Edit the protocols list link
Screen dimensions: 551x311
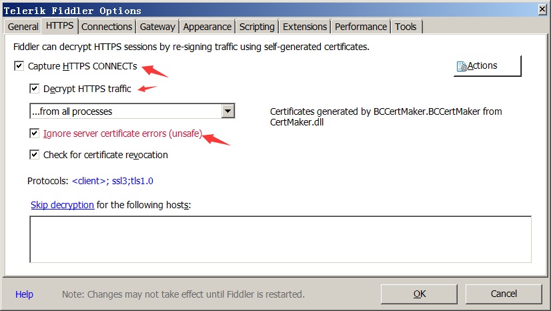[x=113, y=181]
